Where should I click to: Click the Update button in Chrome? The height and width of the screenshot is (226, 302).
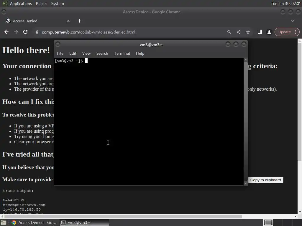click(x=284, y=32)
